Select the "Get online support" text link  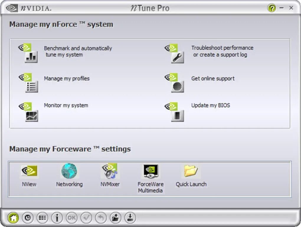[x=213, y=79]
